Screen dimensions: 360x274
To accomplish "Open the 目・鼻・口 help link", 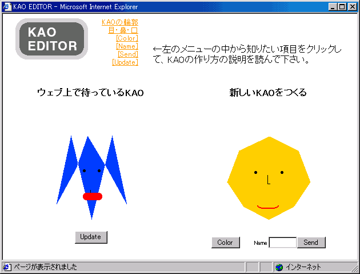I will point(123,30).
